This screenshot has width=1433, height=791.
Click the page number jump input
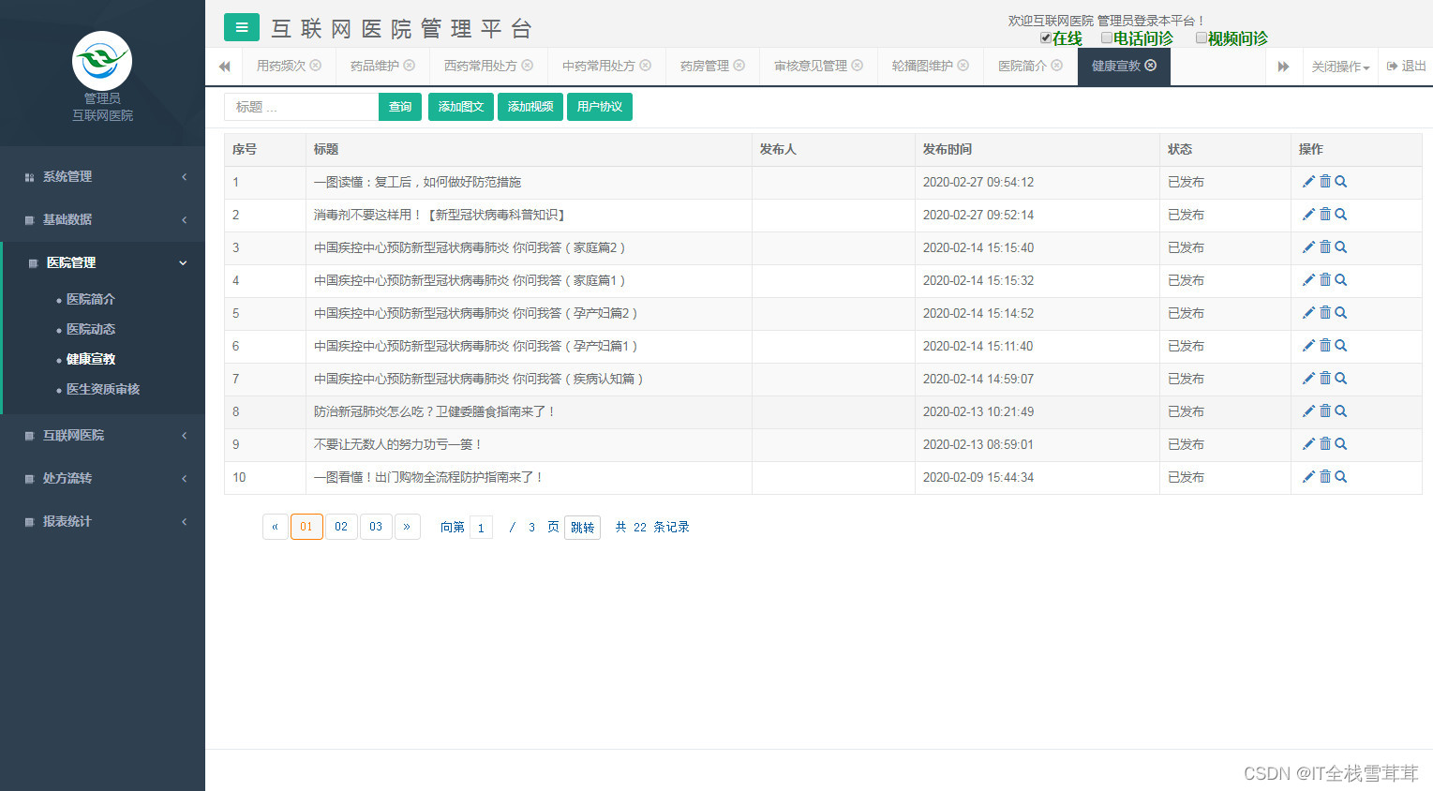point(481,528)
